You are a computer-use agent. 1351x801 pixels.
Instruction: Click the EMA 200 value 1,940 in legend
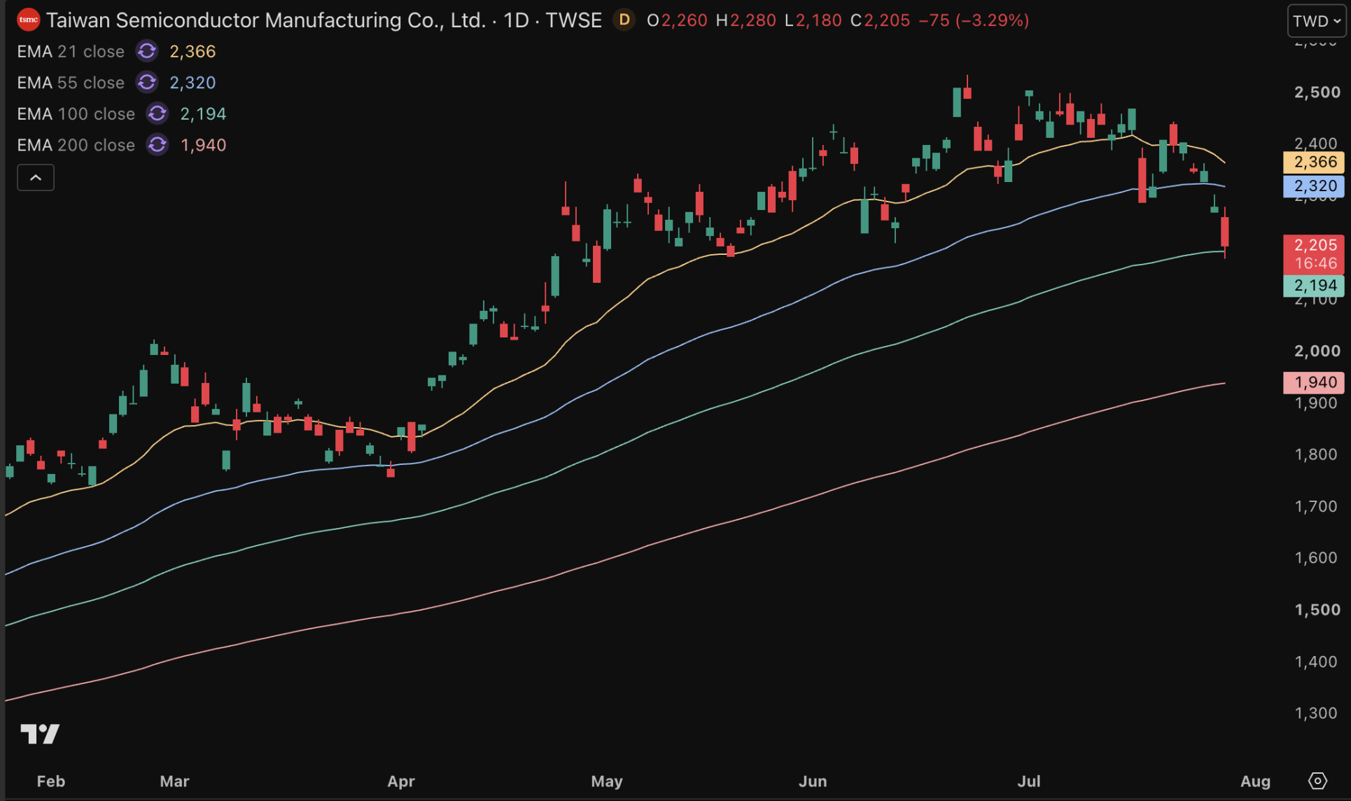tap(203, 145)
